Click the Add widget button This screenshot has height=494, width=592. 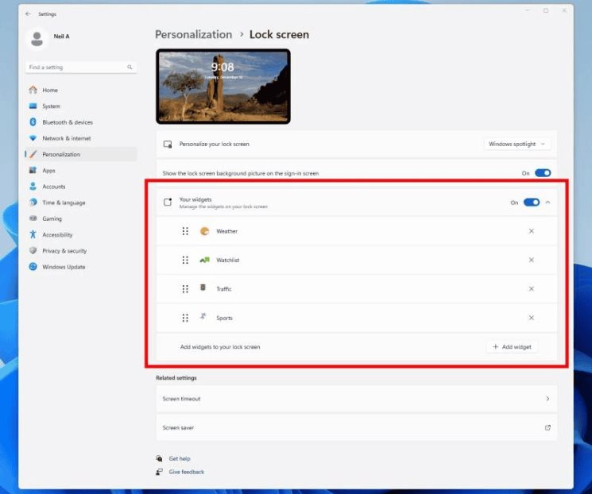[512, 347]
